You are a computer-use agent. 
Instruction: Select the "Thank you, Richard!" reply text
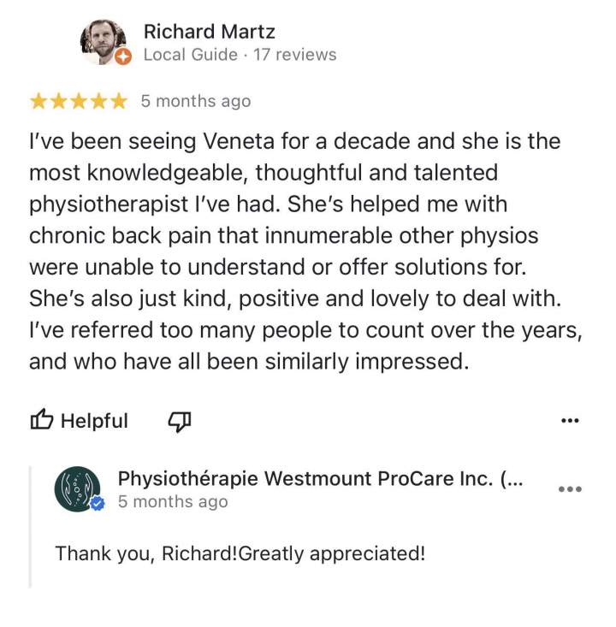point(240,553)
